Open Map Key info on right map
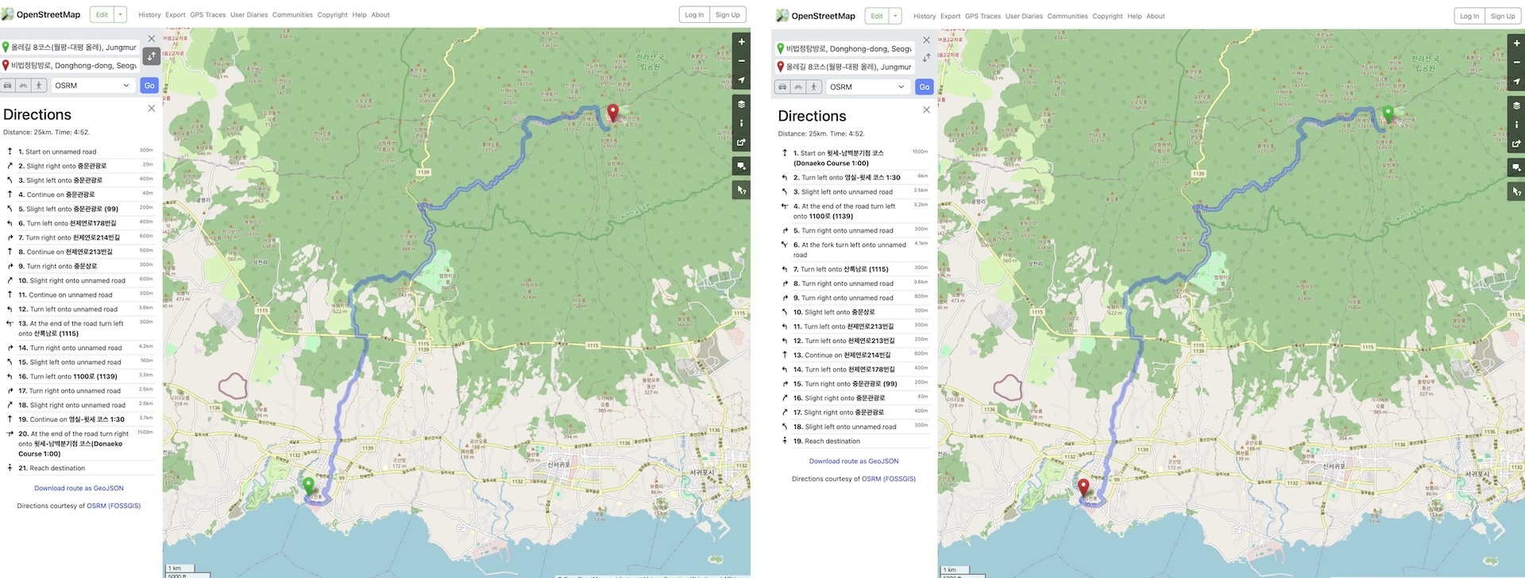 pos(1516,125)
